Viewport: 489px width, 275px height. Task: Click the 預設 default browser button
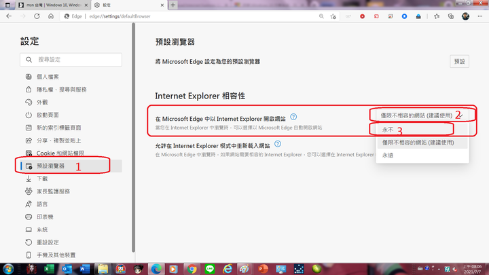459,61
